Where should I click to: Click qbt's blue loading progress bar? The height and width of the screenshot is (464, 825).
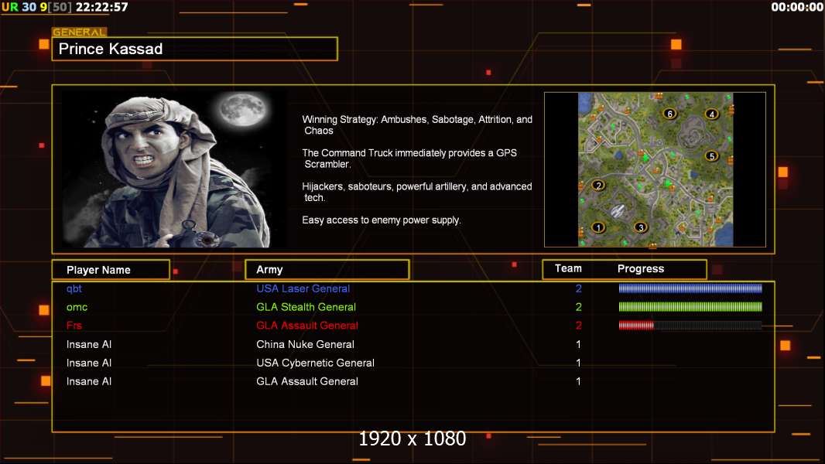(x=690, y=288)
